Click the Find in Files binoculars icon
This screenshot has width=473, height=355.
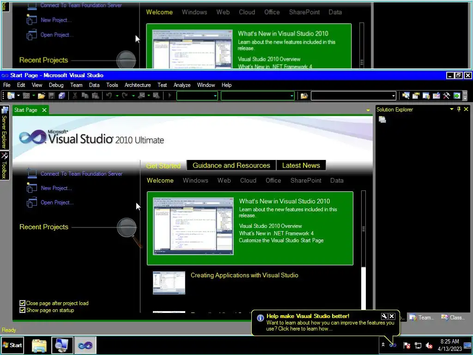point(304,96)
